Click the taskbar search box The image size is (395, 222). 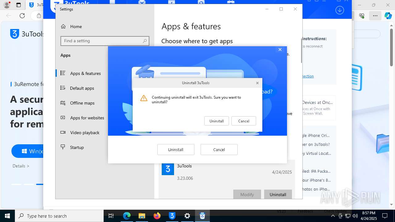pos(59,216)
